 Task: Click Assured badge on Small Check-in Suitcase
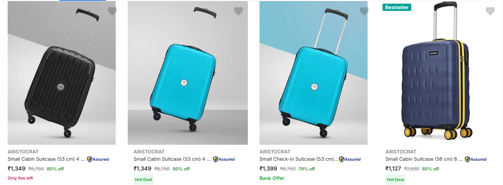click(x=350, y=159)
